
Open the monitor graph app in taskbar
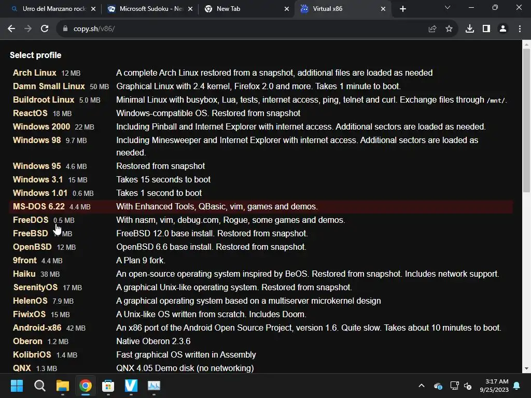click(x=153, y=386)
